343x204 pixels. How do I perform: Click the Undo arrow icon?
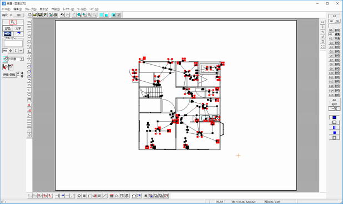pos(62,15)
